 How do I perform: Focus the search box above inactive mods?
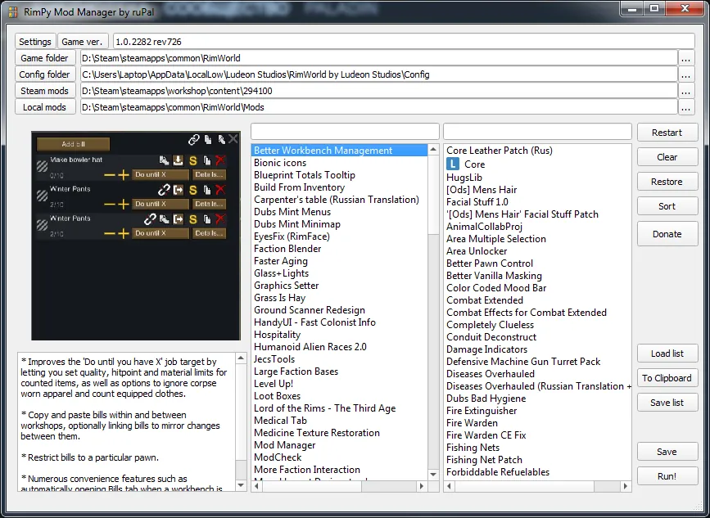pos(345,132)
